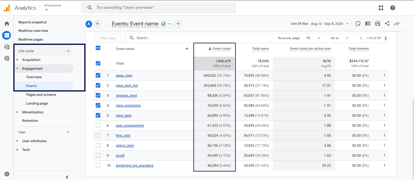Uncheck the Total row checkbox
The image size is (414, 180).
tap(98, 63)
